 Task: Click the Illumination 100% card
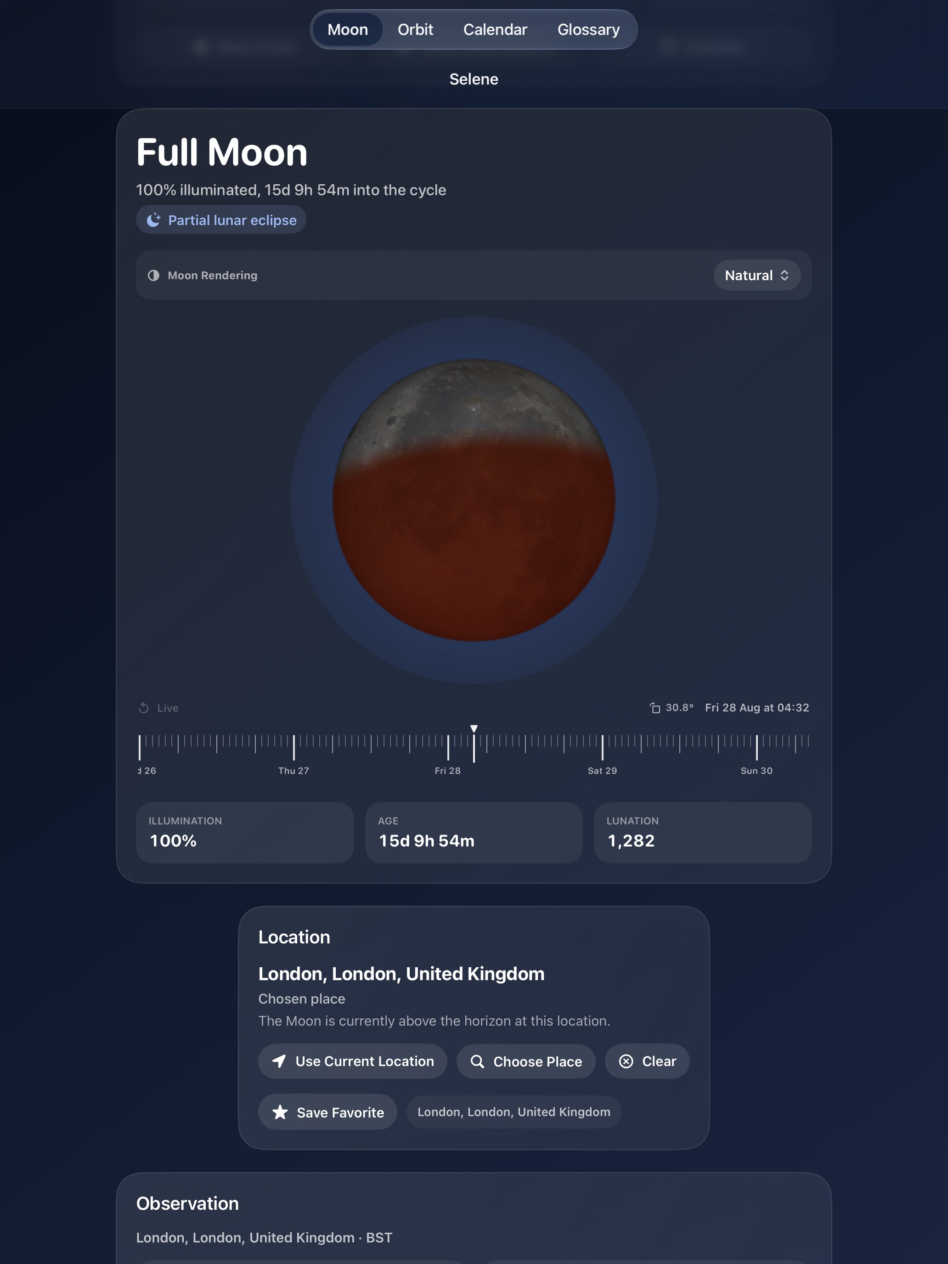click(244, 833)
